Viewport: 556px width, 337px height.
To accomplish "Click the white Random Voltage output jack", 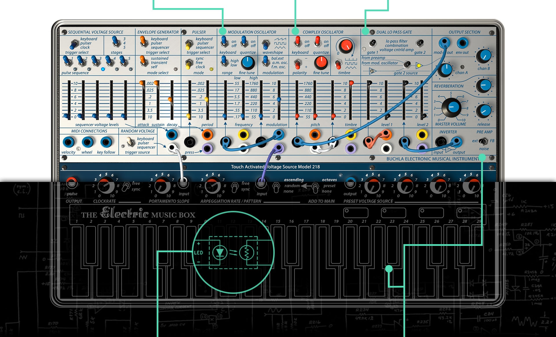I will click(172, 148).
